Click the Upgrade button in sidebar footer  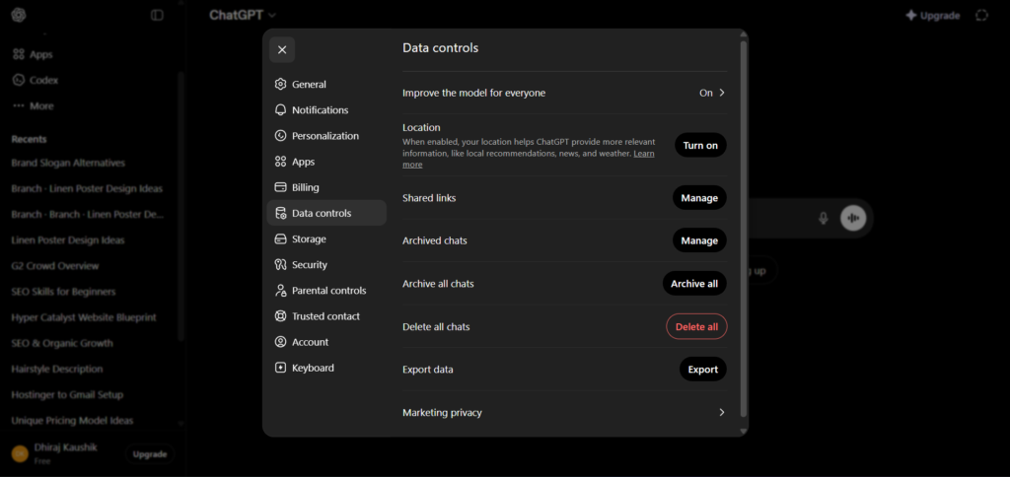click(x=150, y=454)
